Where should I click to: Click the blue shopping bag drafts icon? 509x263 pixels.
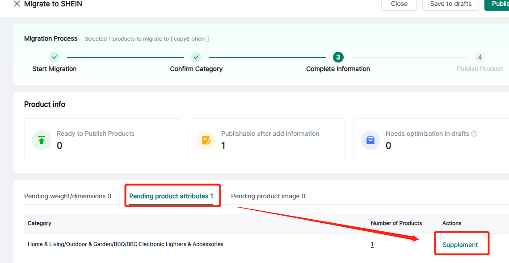[x=370, y=140]
